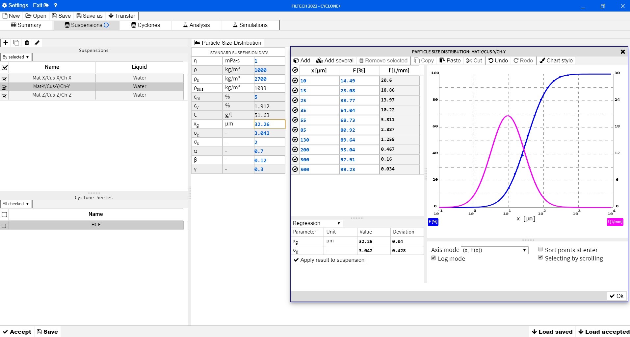Toggle selection for the x=25 row
This screenshot has width=630, height=337.
click(295, 100)
